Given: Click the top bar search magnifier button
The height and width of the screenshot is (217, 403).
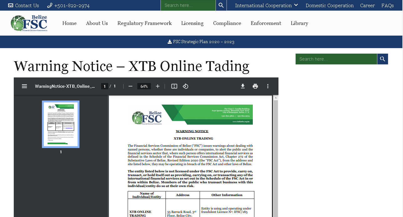Looking at the screenshot, I should (x=221, y=5).
